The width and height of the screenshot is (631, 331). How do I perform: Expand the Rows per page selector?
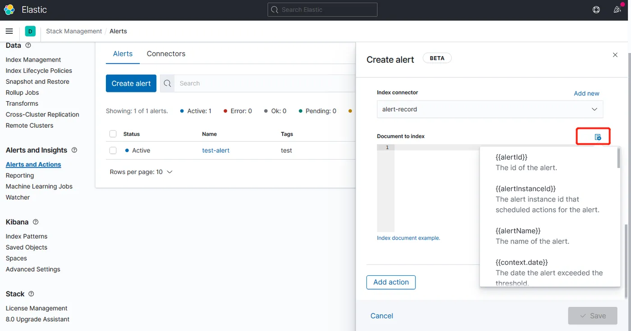coord(141,172)
